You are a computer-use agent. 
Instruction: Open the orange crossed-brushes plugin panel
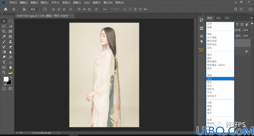201,50
